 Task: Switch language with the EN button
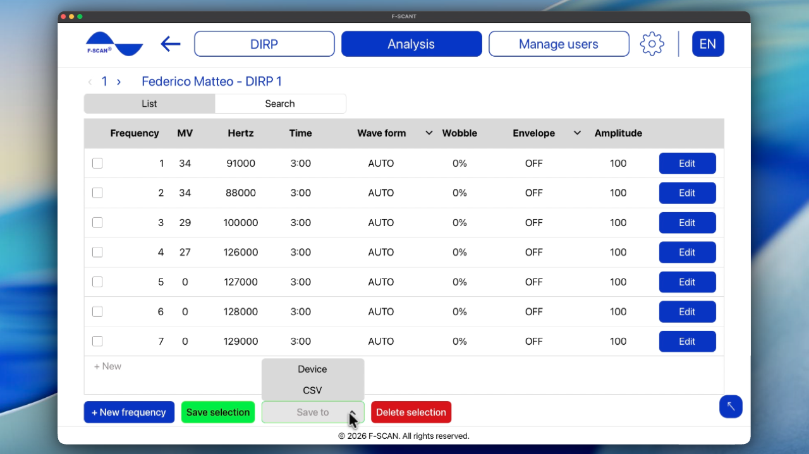point(708,44)
